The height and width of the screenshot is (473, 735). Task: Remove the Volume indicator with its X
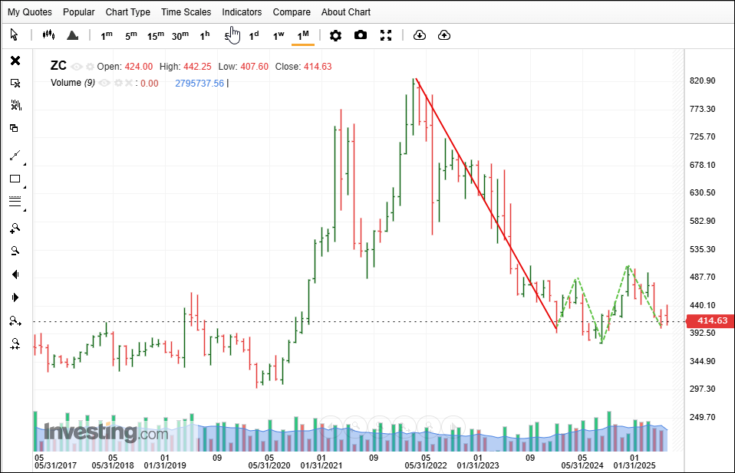[x=128, y=83]
